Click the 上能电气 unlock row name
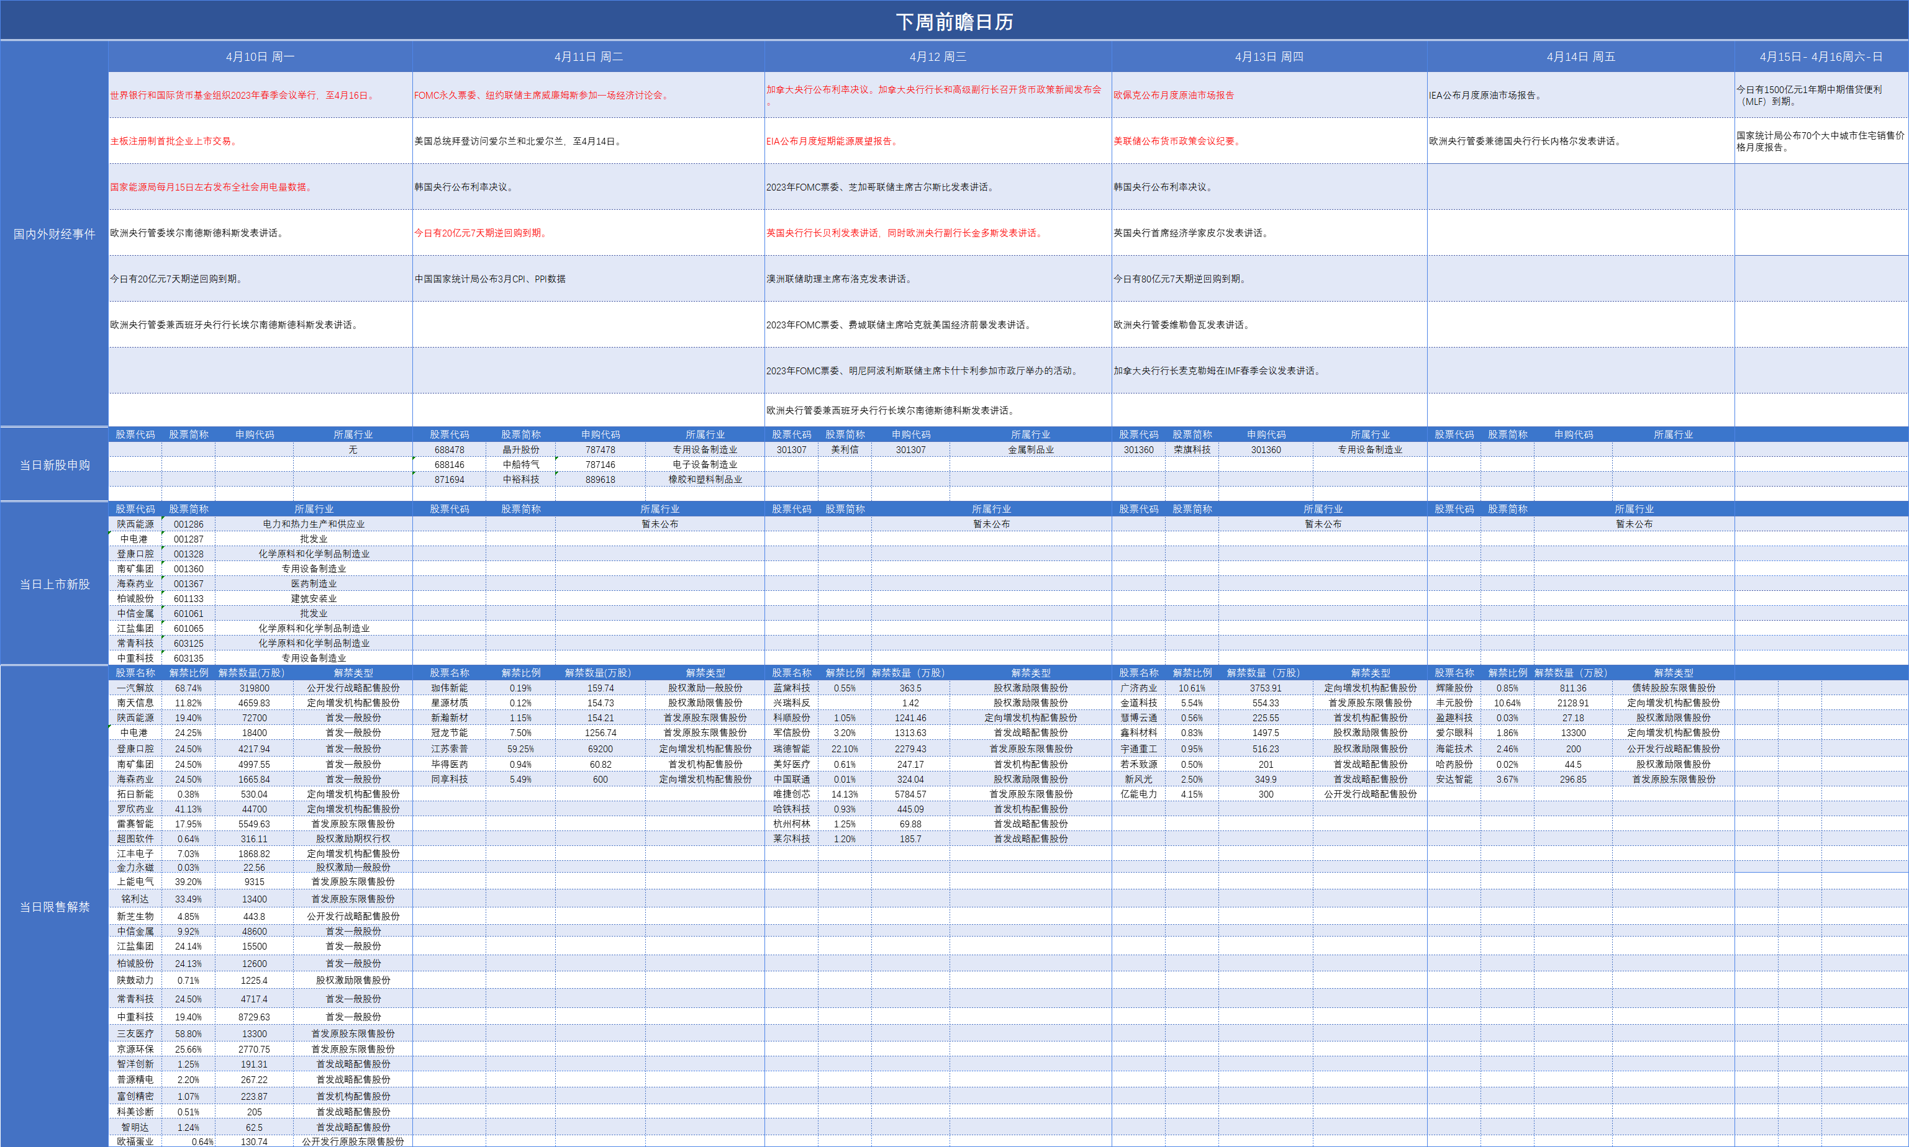 pyautogui.click(x=135, y=881)
